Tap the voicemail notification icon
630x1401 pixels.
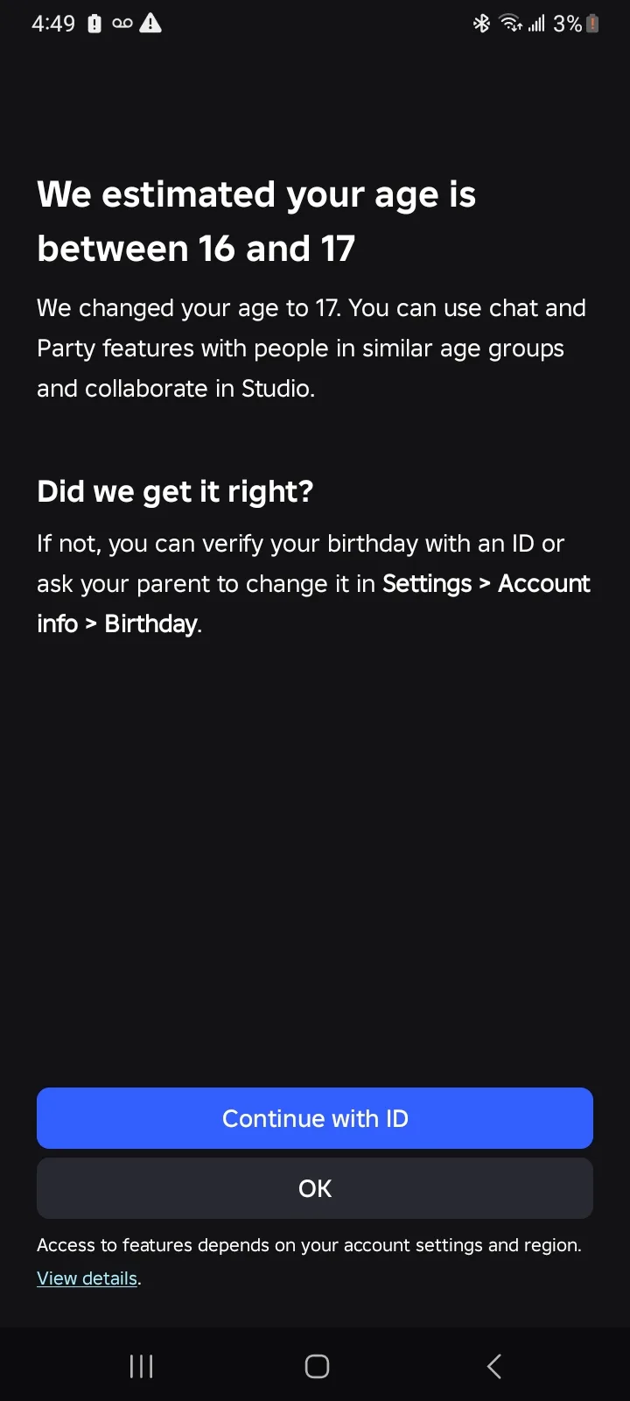click(122, 24)
